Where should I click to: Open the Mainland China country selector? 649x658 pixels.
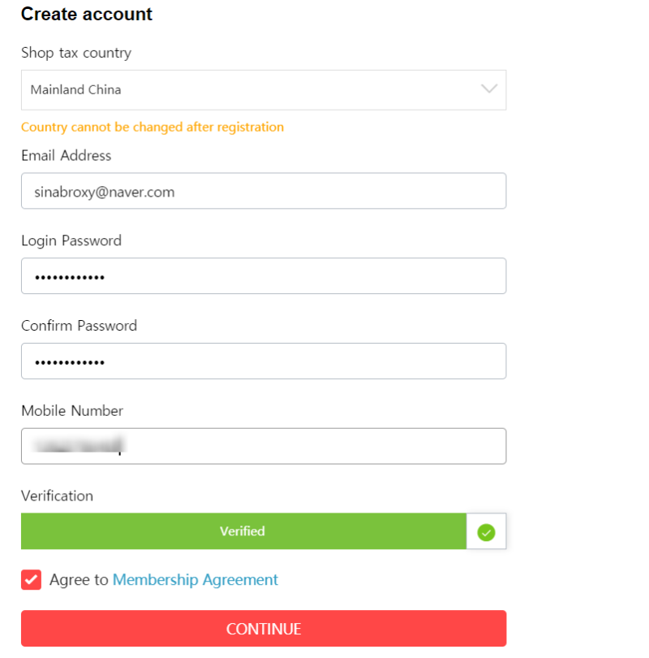264,90
